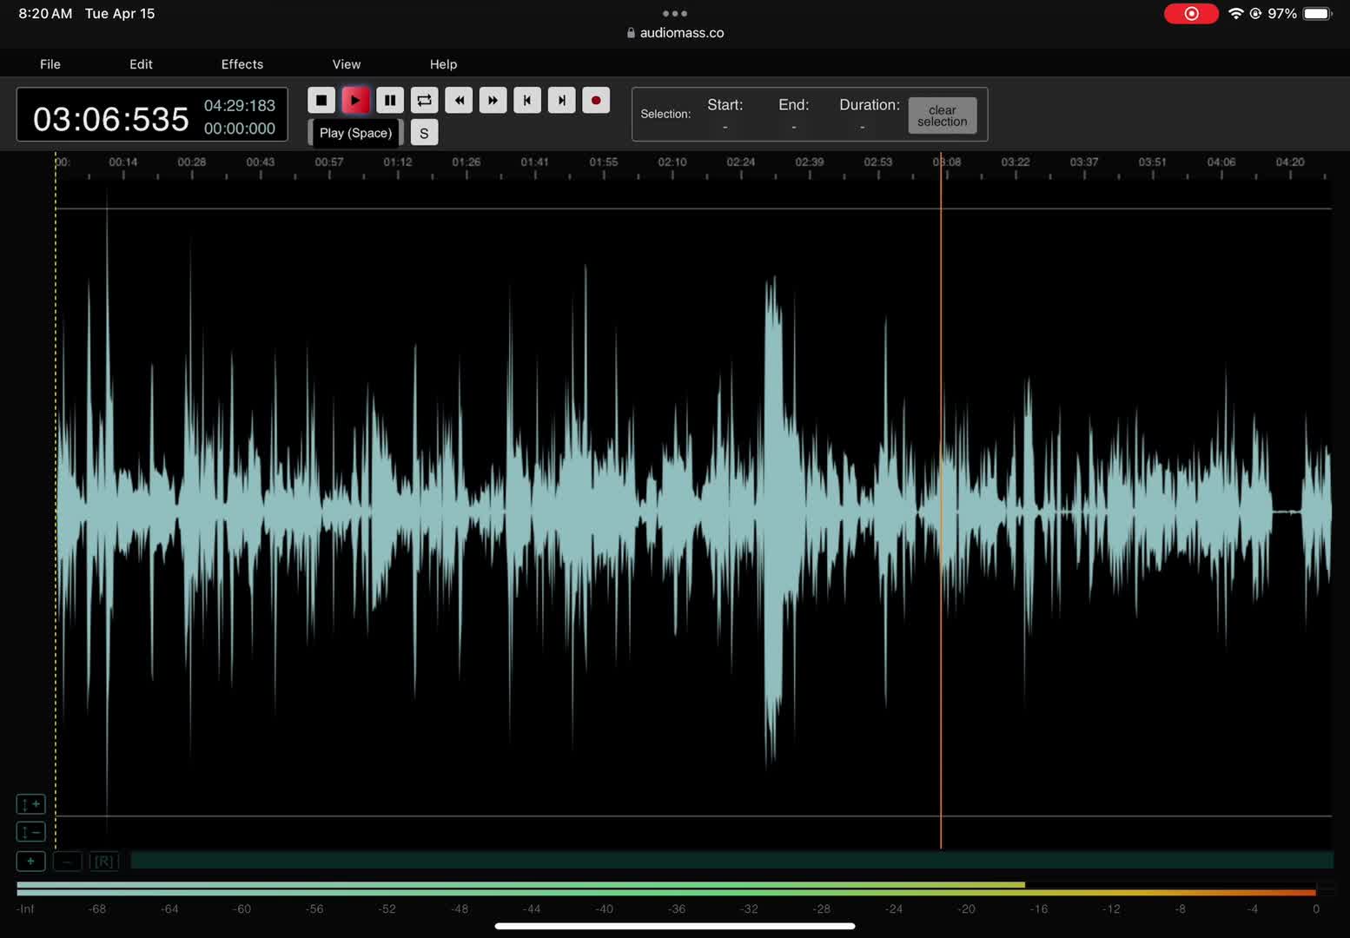Toggle loop playback mode
Viewport: 1350px width, 938px height.
coord(424,101)
